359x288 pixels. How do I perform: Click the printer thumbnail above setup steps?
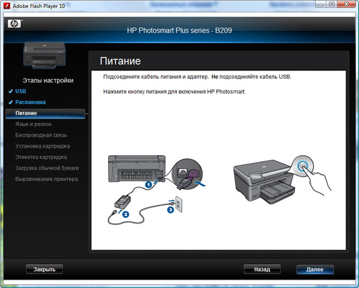[45, 55]
